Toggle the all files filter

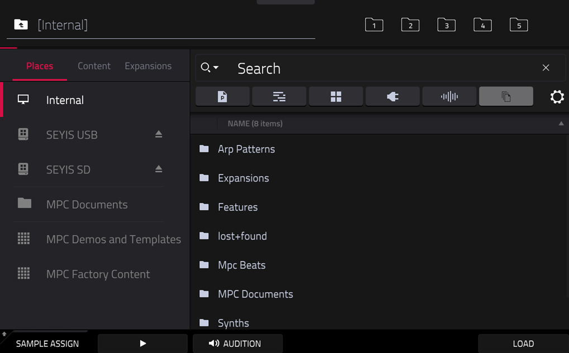tap(506, 96)
